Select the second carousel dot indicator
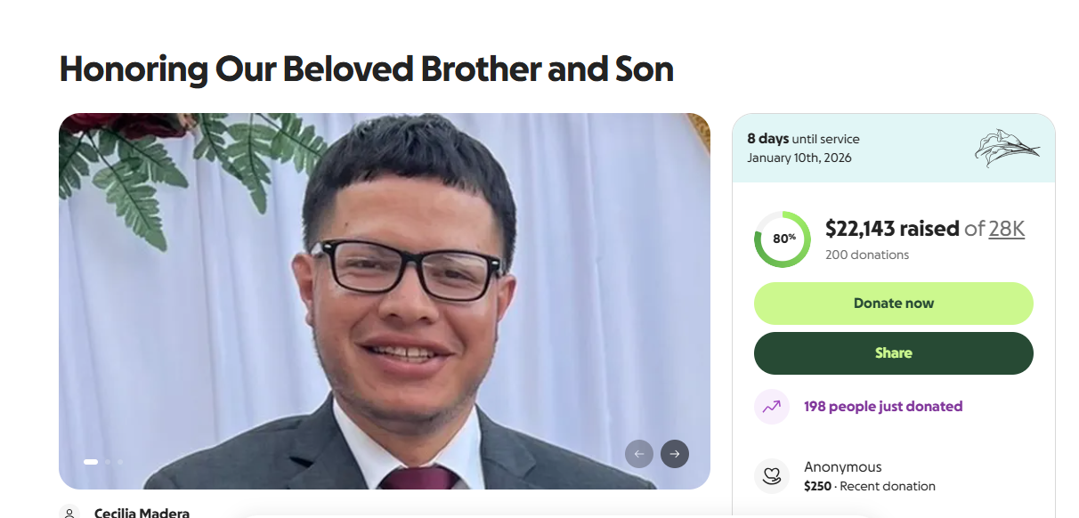 107,462
